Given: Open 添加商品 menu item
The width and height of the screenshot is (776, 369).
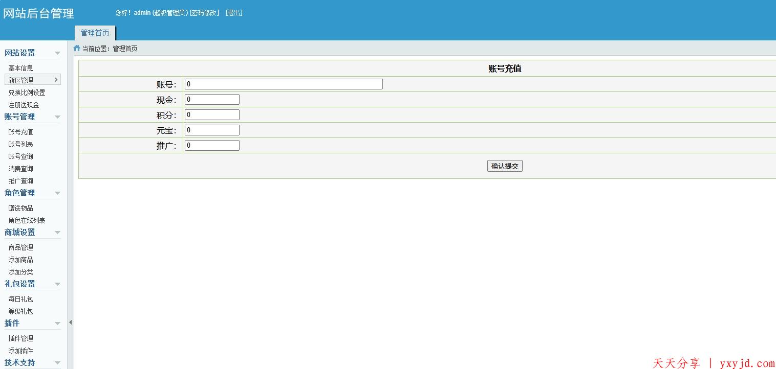Looking at the screenshot, I should click(20, 260).
